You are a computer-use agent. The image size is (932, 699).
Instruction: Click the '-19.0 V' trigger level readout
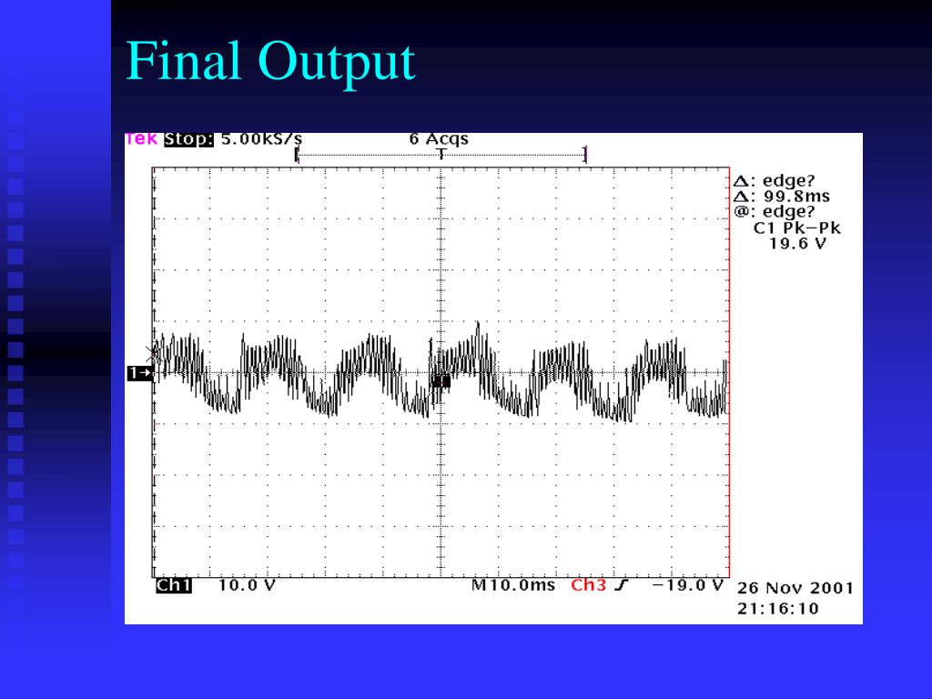coord(688,585)
